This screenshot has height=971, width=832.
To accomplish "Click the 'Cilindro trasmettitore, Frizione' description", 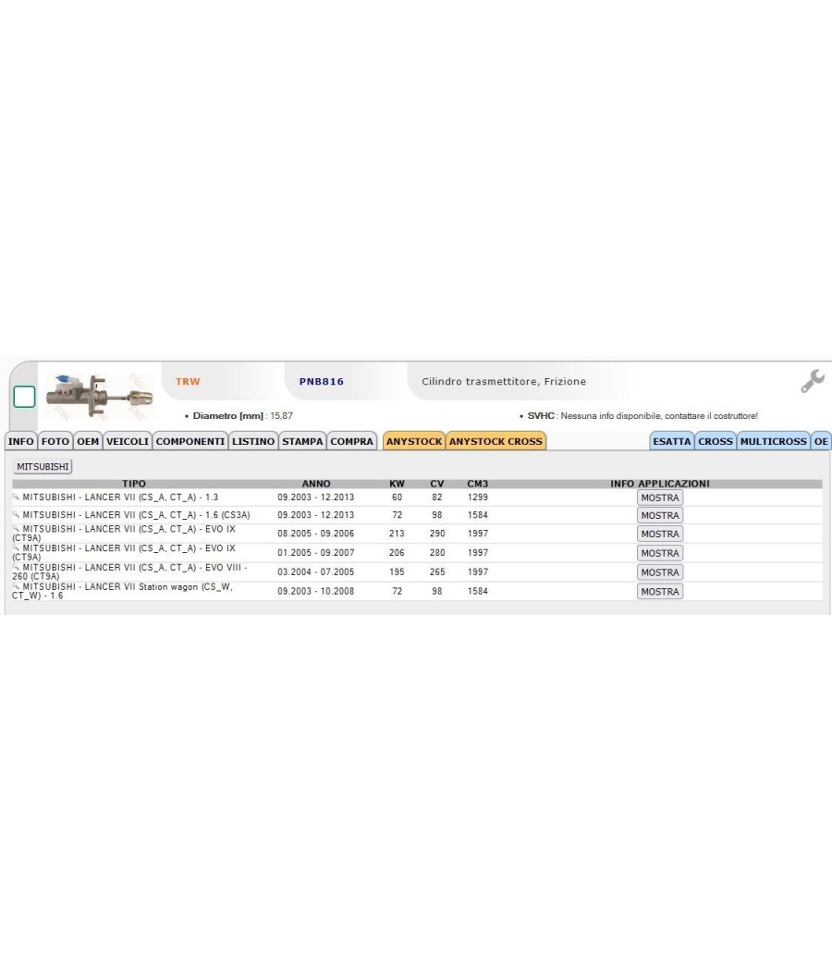I will click(x=504, y=381).
